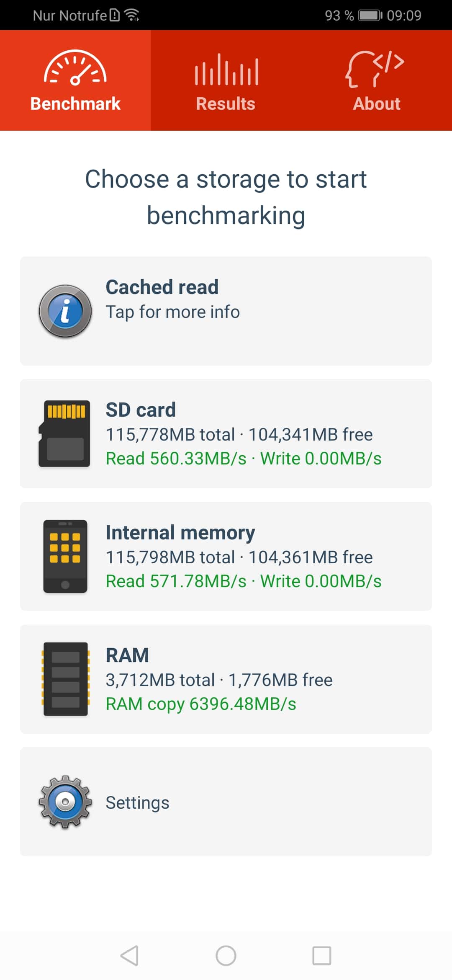This screenshot has height=980, width=452.
Task: Tap the Android home circle button
Action: 226,956
